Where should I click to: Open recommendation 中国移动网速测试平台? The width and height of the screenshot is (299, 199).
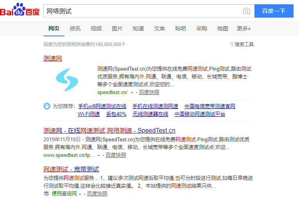pyautogui.click(x=200, y=114)
